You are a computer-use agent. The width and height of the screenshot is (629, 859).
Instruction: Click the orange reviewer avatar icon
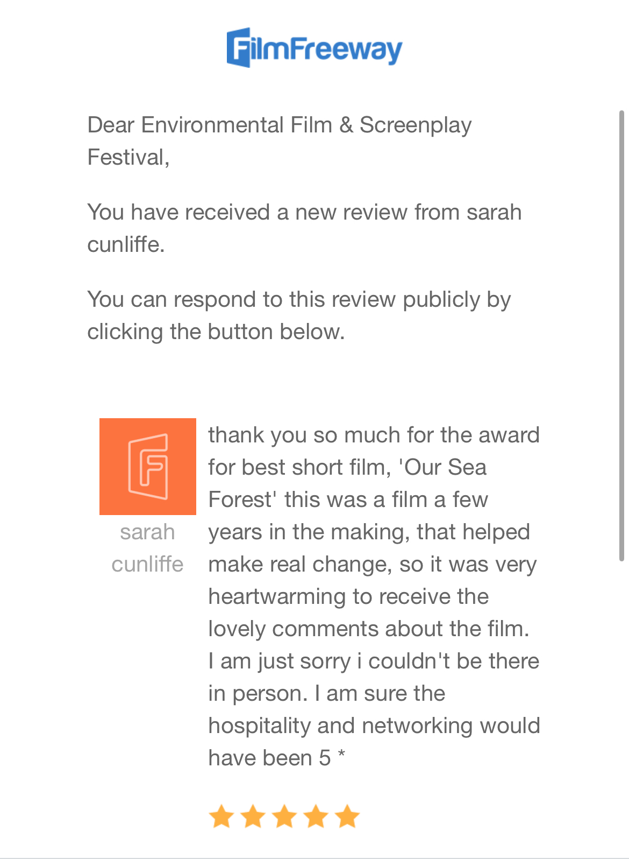tap(148, 466)
